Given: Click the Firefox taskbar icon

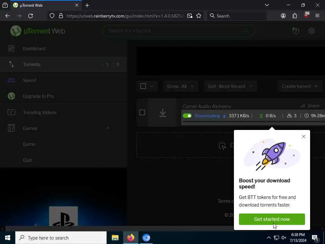Looking at the screenshot, I should tap(130, 238).
